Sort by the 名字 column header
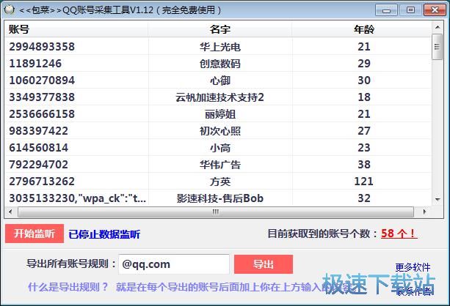 (x=220, y=29)
